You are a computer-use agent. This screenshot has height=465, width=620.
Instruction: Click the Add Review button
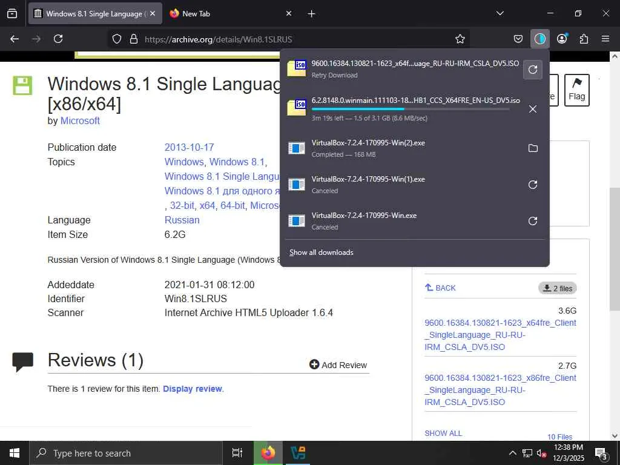[338, 365]
